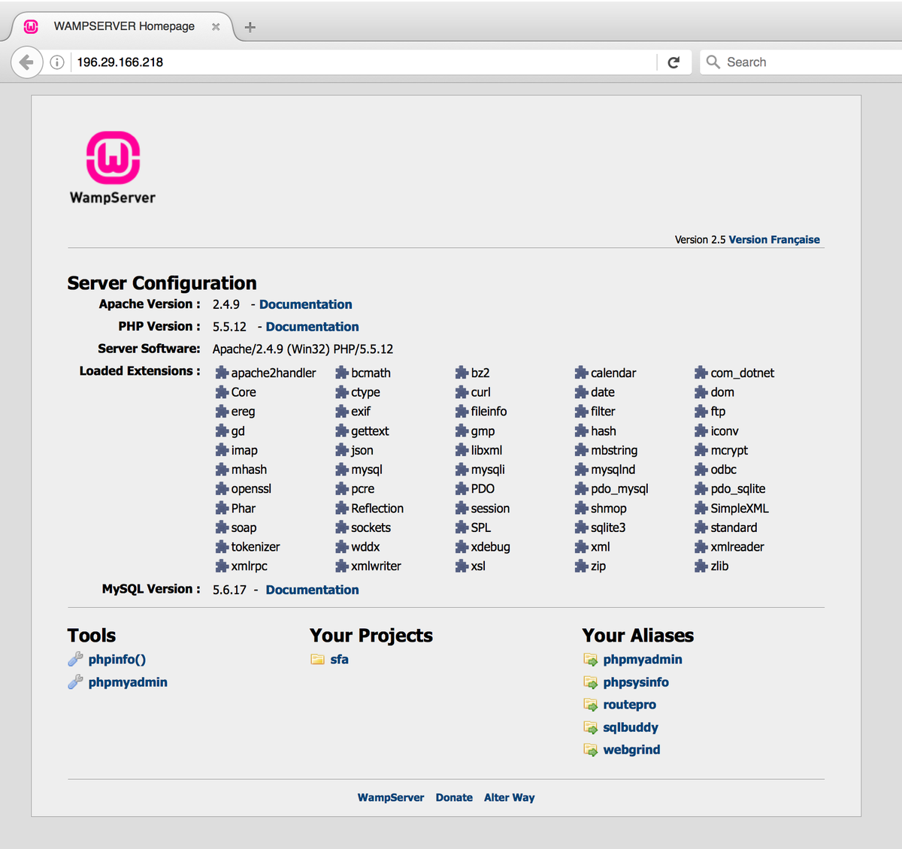This screenshot has height=849, width=902.
Task: Click the folder icon beside sfa
Action: point(318,659)
